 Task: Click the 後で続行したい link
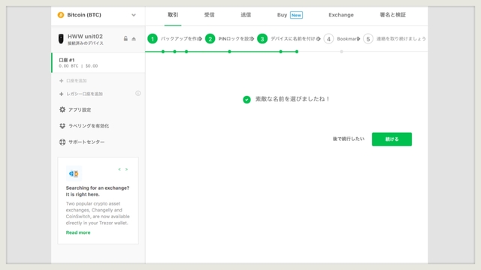(x=349, y=139)
